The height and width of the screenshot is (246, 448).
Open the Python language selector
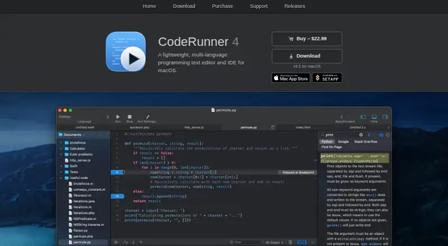pyautogui.click(x=84, y=117)
